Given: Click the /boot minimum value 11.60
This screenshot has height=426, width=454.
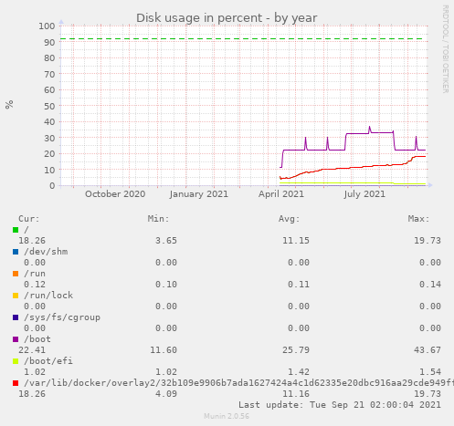Looking at the screenshot, I should tap(164, 350).
